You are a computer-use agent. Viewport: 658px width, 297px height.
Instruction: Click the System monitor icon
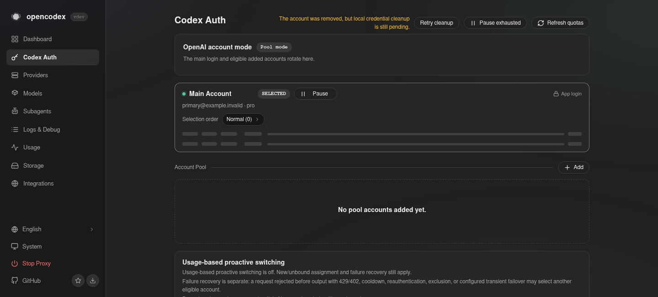point(15,246)
